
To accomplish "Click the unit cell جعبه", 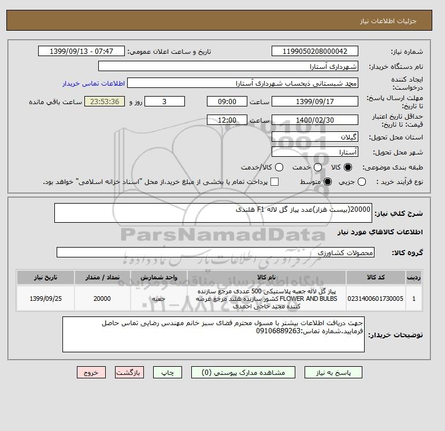I will (x=159, y=299).
